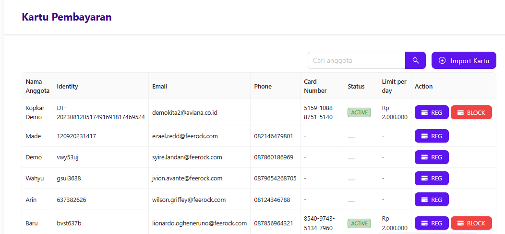The width and height of the screenshot is (505, 234).
Task: Select the ACTIVE status badge for Baru
Action: tap(359, 223)
